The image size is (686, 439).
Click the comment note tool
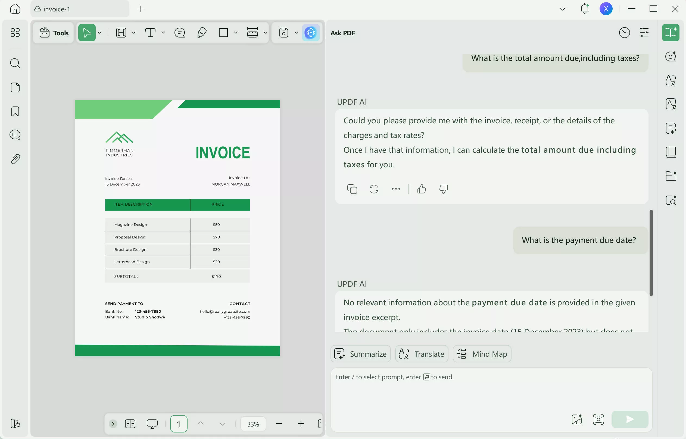pos(180,33)
